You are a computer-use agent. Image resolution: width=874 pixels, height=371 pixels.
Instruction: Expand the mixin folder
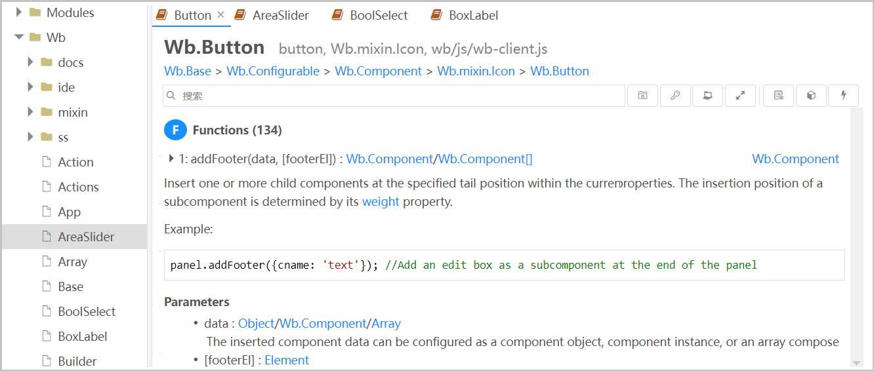click(30, 112)
